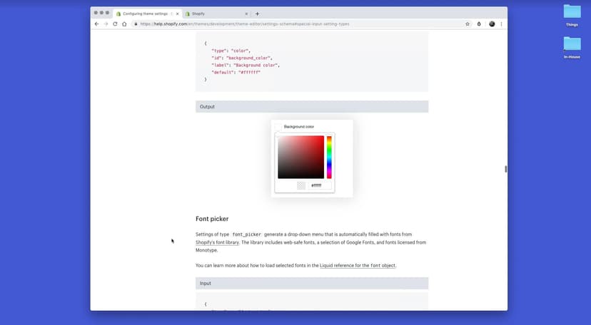Image resolution: width=591 pixels, height=325 pixels.
Task: Follow the Shopify's font library link
Action: pos(217,242)
